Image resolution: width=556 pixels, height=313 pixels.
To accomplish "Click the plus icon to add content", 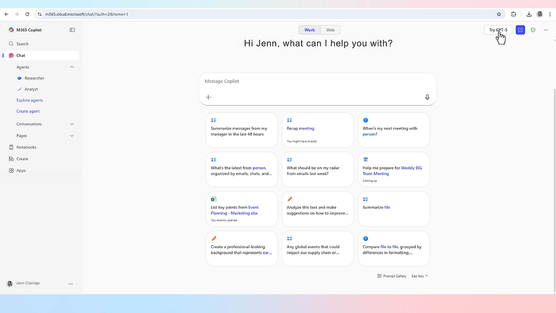I will coord(208,97).
